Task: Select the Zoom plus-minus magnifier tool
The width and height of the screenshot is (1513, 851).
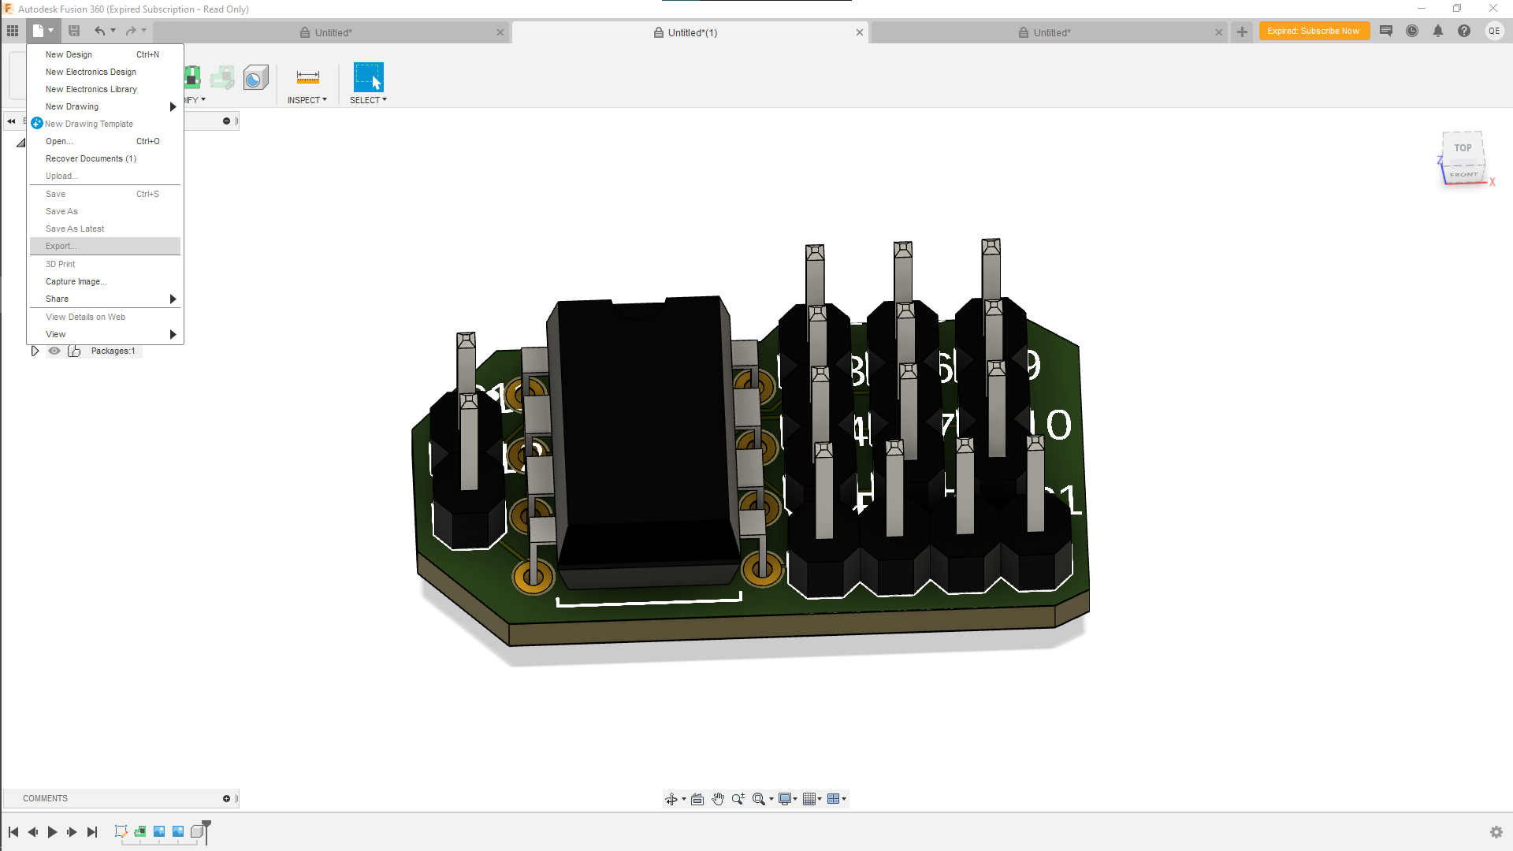Action: pos(738,799)
